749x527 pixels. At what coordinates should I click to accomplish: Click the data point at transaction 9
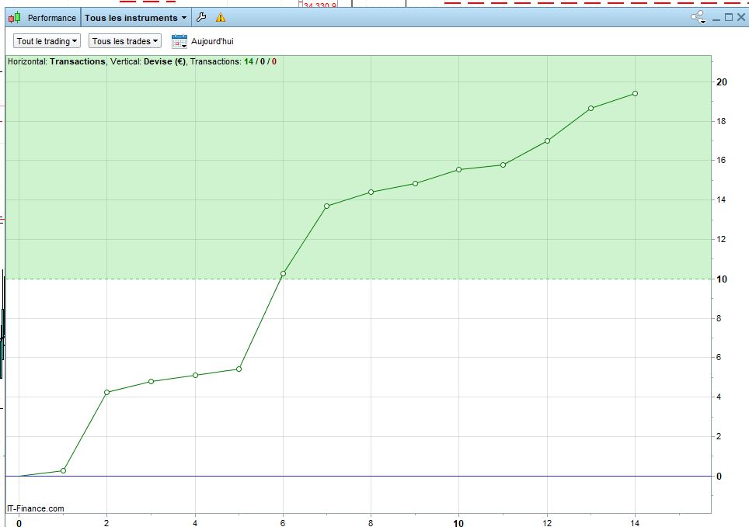415,183
